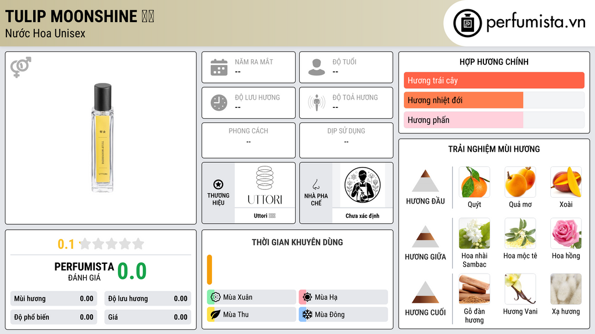Click the green 0.0 Perfumista score
Viewport: 595px width, 334px height.
132,271
